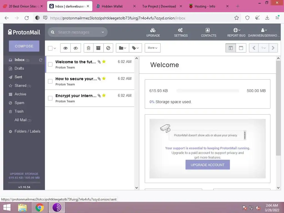The image size is (284, 213).
Task: Open ProtonMail Settings gears icon
Action: [180, 30]
